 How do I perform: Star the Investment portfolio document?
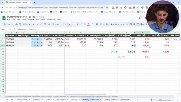pos(30,17)
